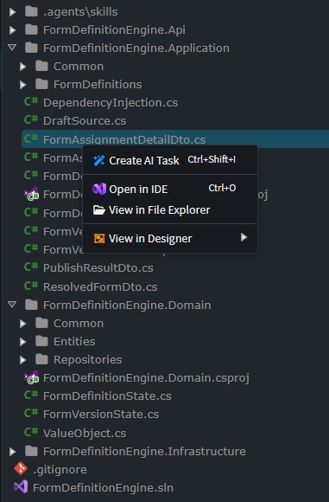Screen dimensions: 329x502
Task: Open the View in Designer submenu
Action: (x=170, y=238)
